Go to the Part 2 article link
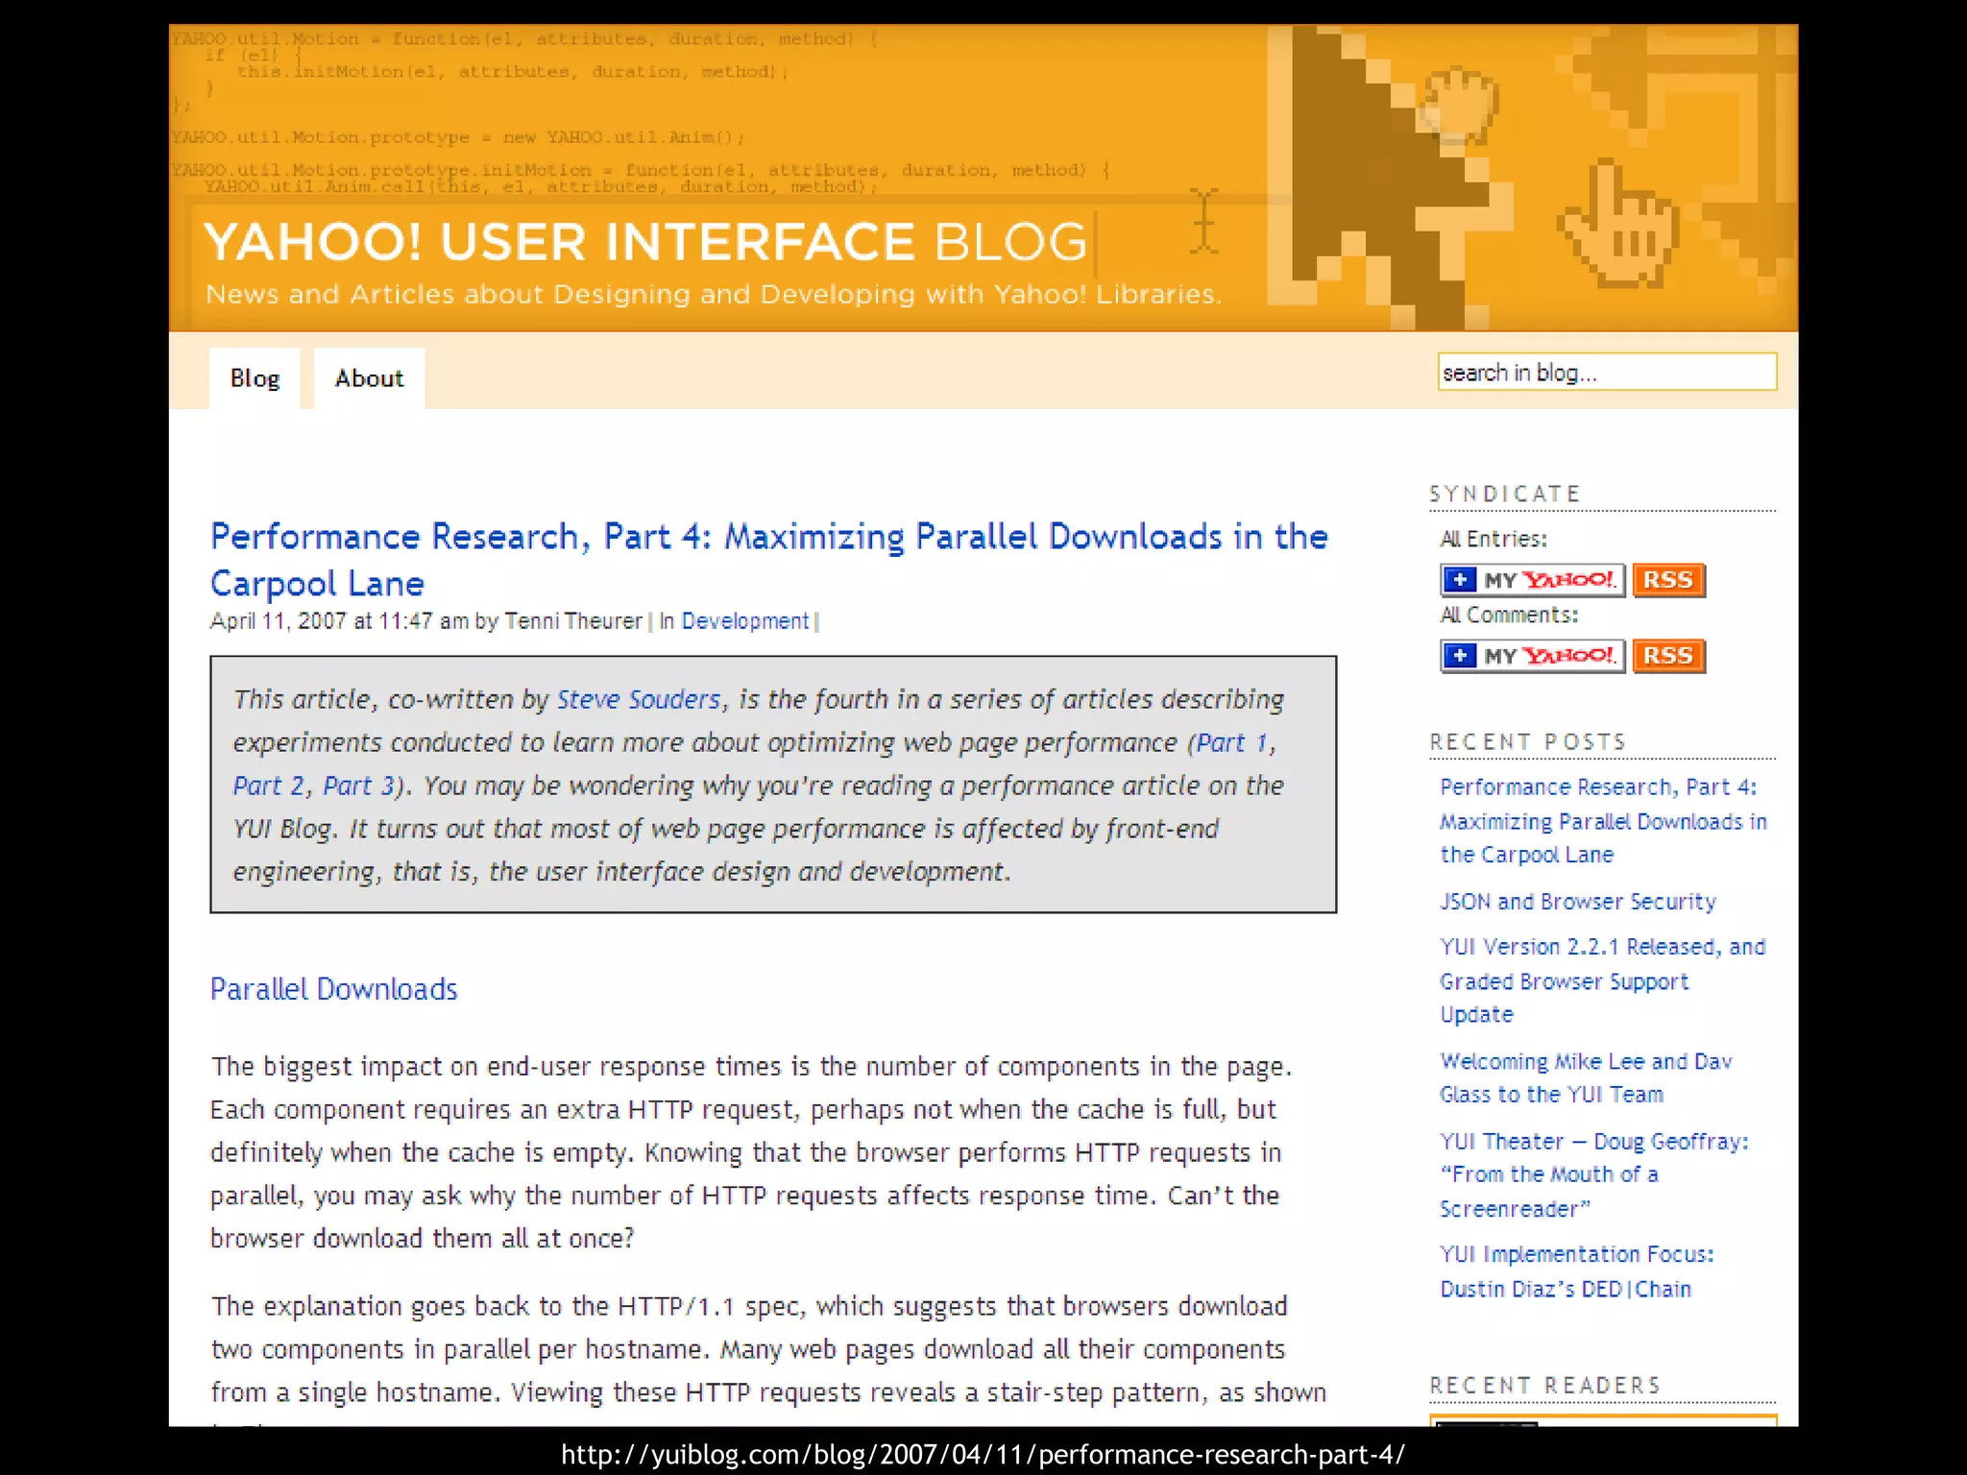This screenshot has width=1967, height=1475. pos(269,786)
